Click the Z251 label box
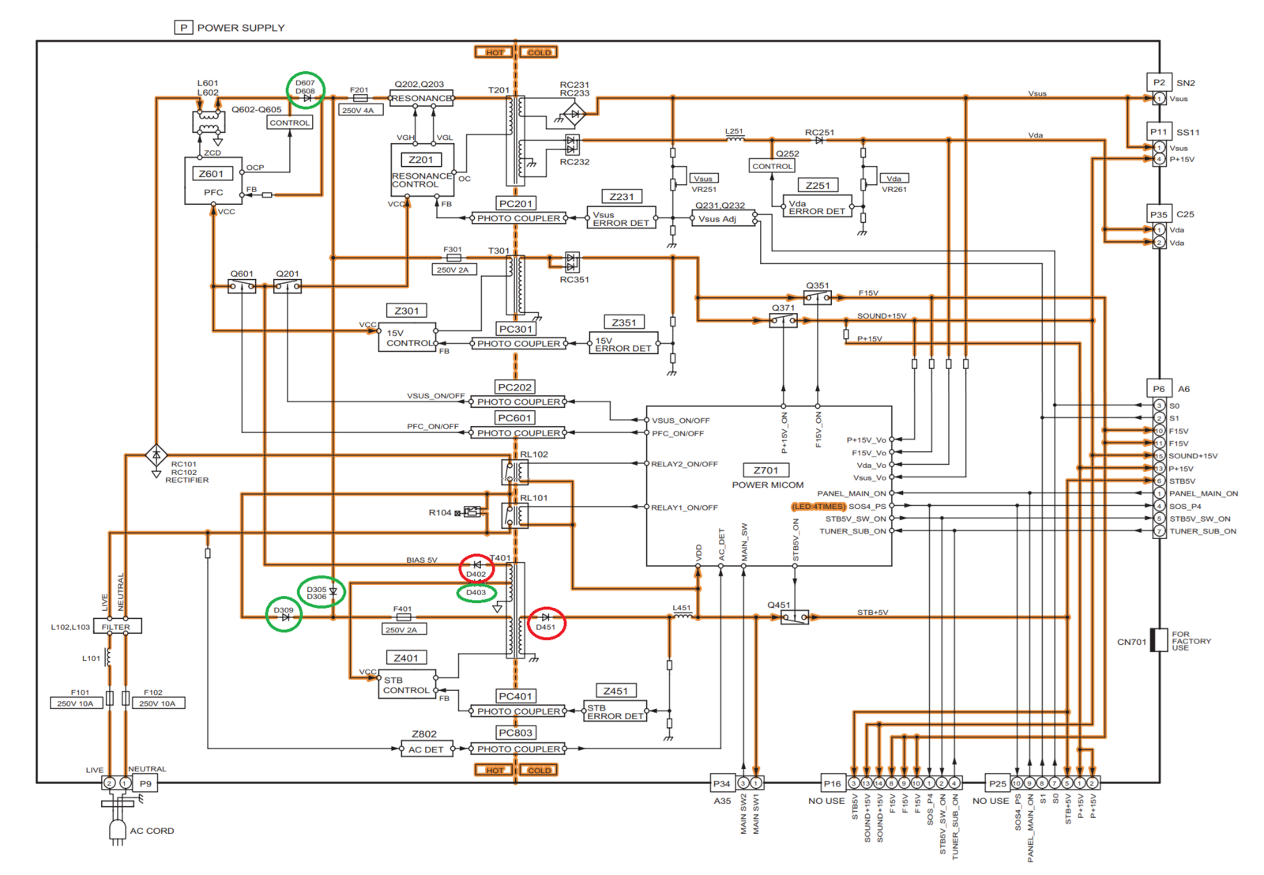The height and width of the screenshot is (875, 1264). point(818,186)
